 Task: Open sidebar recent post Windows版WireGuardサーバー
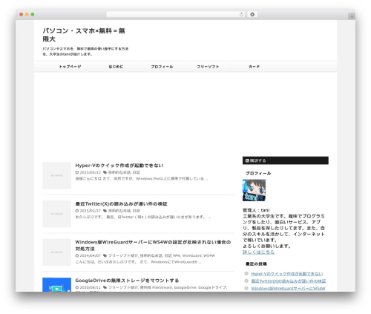coord(288,289)
